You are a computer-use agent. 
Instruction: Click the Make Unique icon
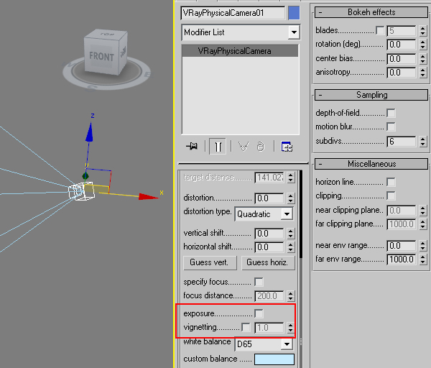(243, 146)
